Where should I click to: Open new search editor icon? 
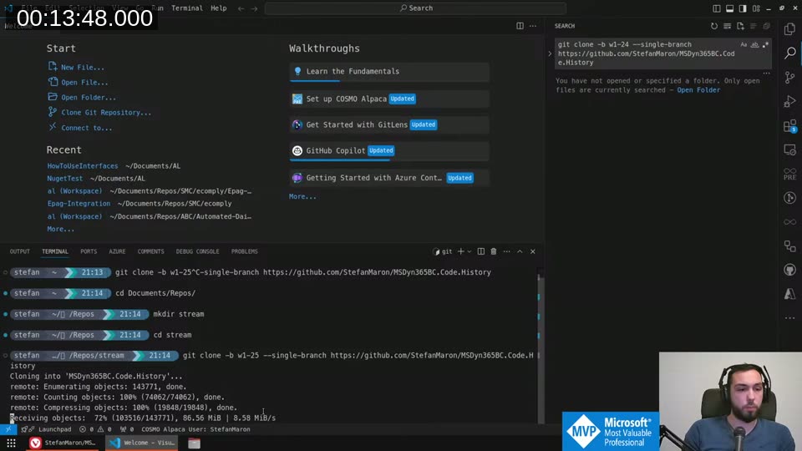click(x=740, y=26)
